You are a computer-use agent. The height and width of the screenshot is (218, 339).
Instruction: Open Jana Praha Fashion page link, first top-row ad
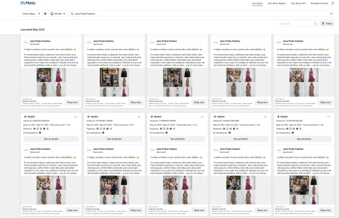point(40,41)
